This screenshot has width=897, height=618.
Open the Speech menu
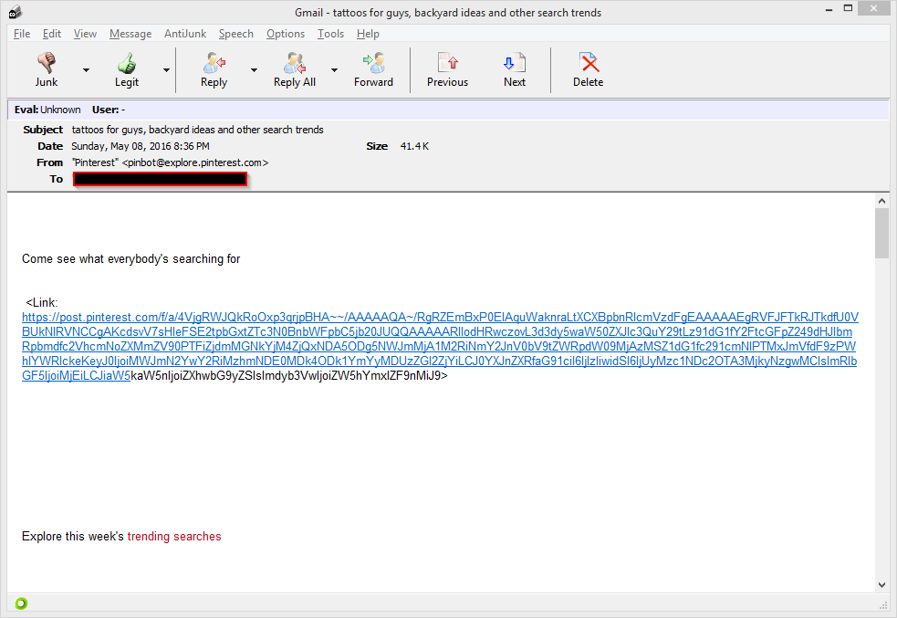point(235,34)
